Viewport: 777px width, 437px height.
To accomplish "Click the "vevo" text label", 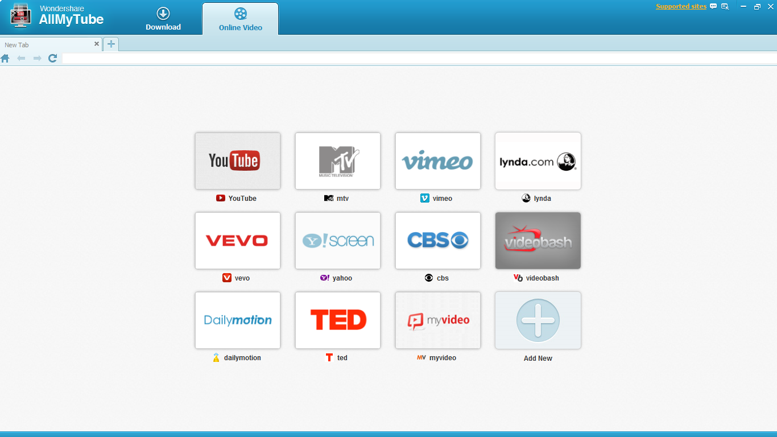I will (242, 278).
